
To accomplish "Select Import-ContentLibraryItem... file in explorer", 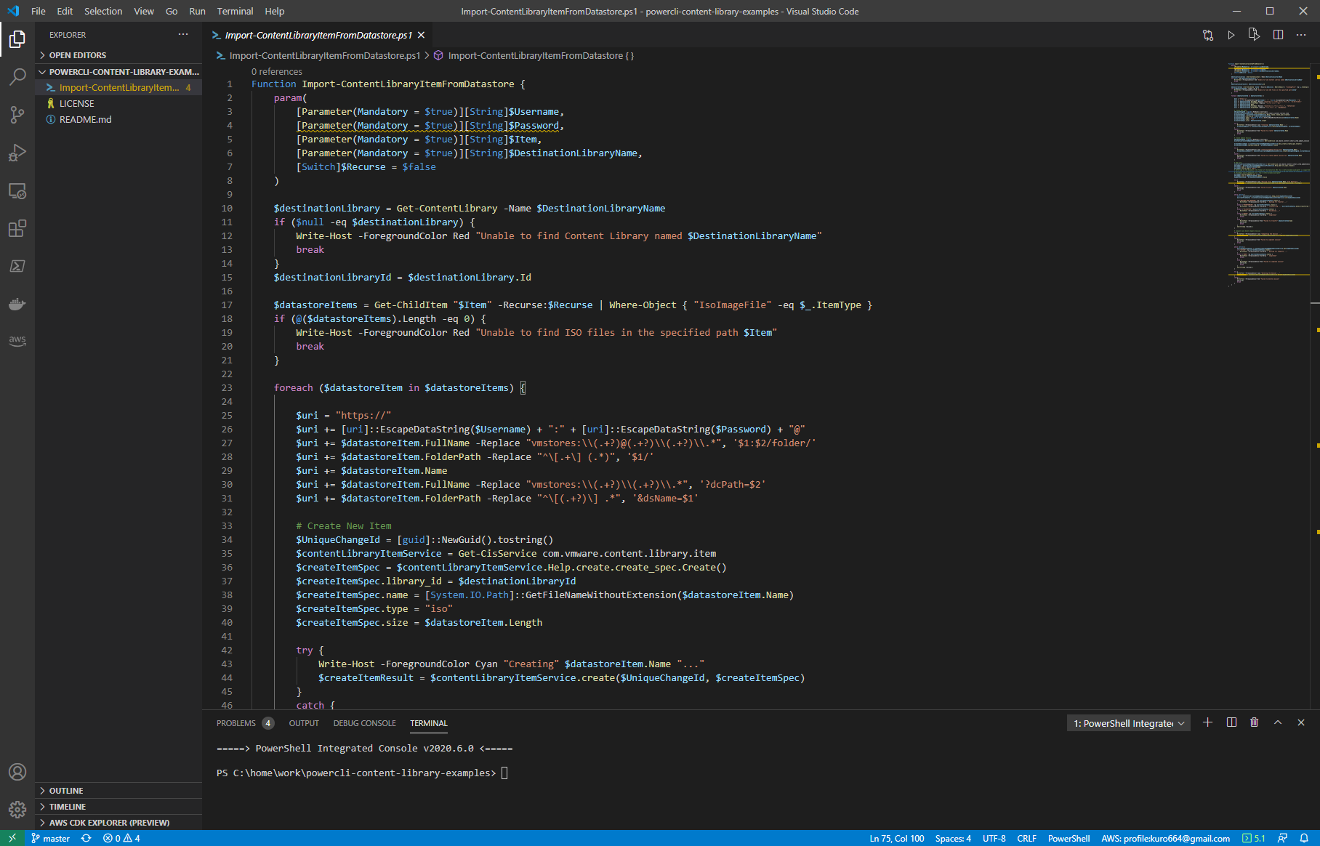I will pos(118,88).
